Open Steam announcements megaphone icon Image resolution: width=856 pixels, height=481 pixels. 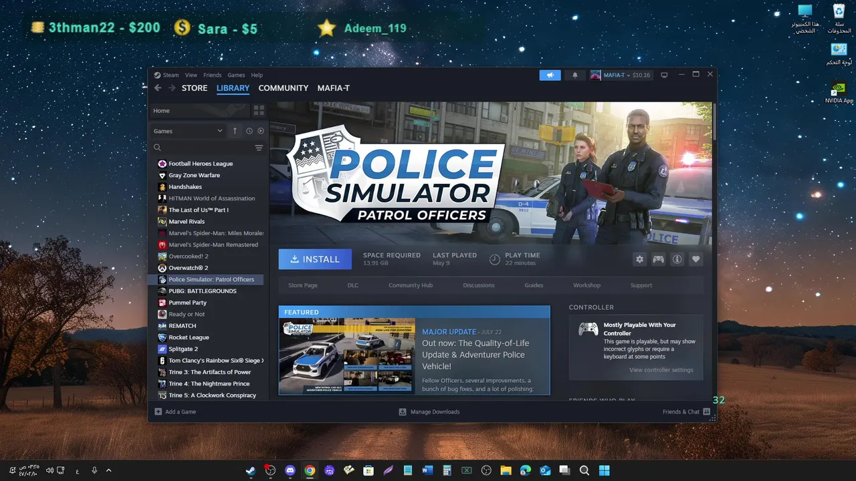click(x=550, y=75)
